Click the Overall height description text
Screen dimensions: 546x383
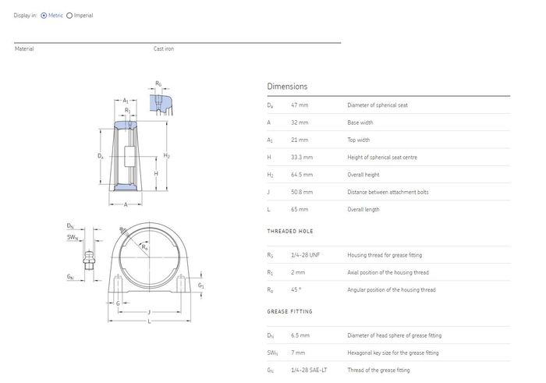(x=363, y=175)
